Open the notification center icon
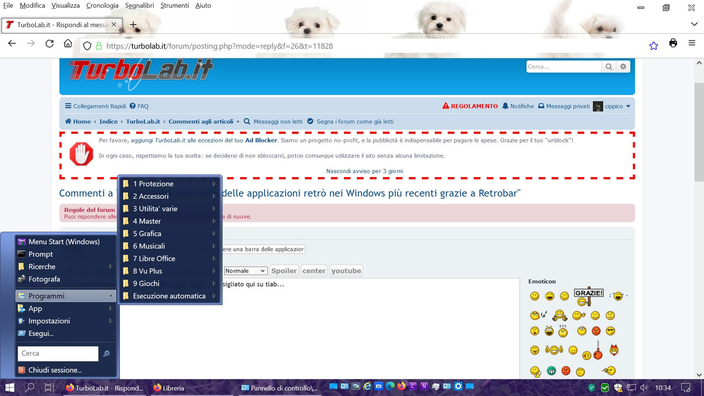Image resolution: width=704 pixels, height=396 pixels. coord(685,388)
